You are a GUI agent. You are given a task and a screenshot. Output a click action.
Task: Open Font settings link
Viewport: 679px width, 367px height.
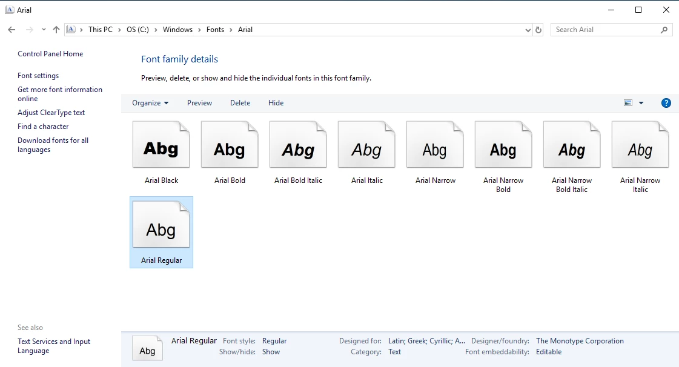coord(38,76)
